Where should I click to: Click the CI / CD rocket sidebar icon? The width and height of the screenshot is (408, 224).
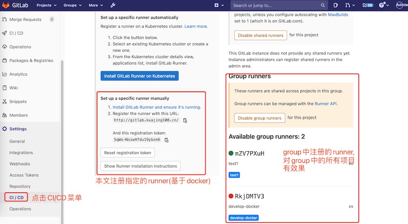5,33
